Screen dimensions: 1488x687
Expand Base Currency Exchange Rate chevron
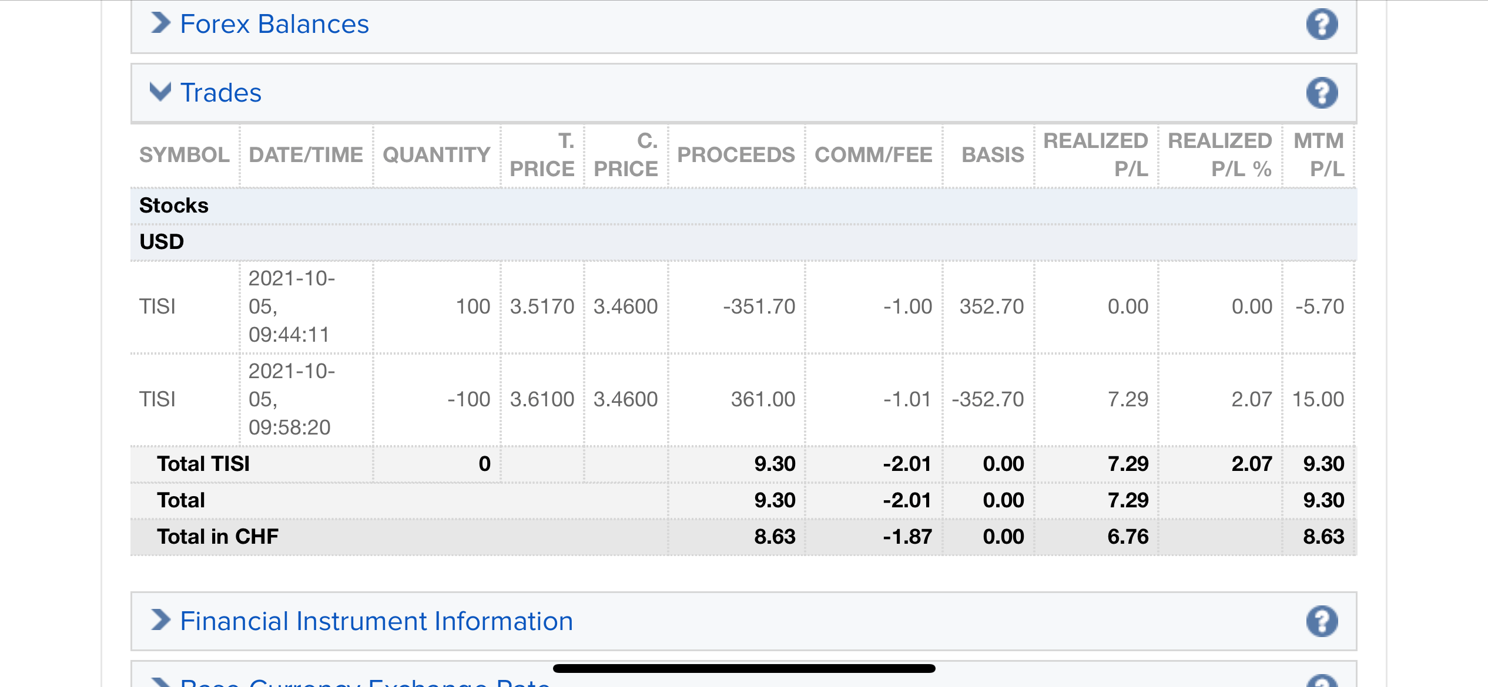(160, 683)
